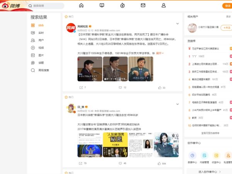Open the 東京 poster image in 日_推 post
Viewport: 232px width, 174px height.
tap(166, 145)
